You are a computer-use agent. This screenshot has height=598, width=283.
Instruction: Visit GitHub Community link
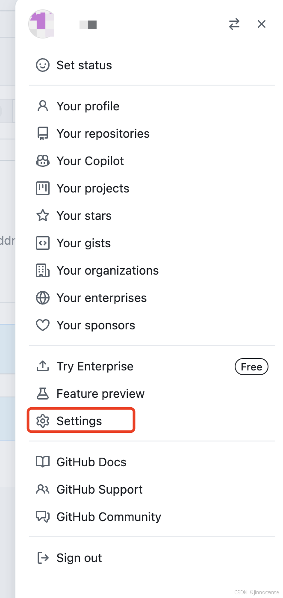pyautogui.click(x=109, y=517)
